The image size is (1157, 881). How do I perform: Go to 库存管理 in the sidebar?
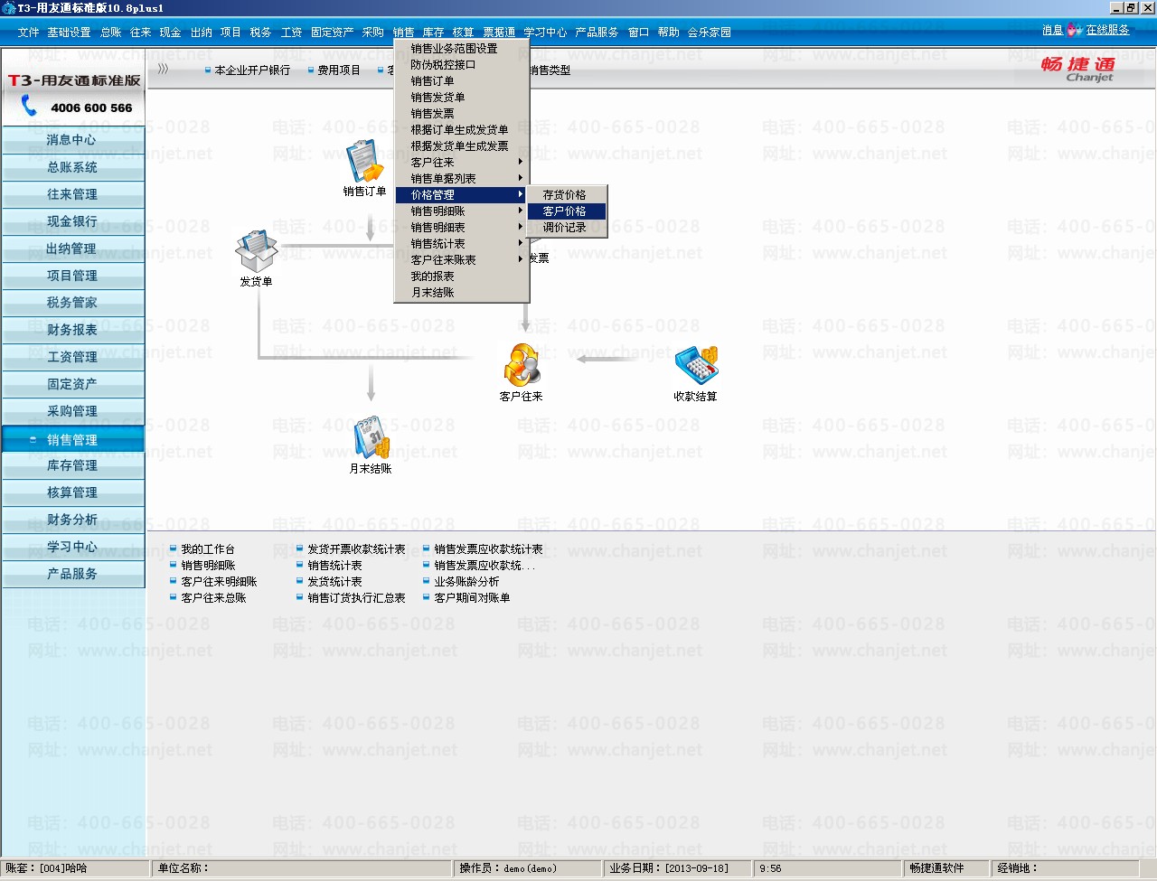point(72,465)
